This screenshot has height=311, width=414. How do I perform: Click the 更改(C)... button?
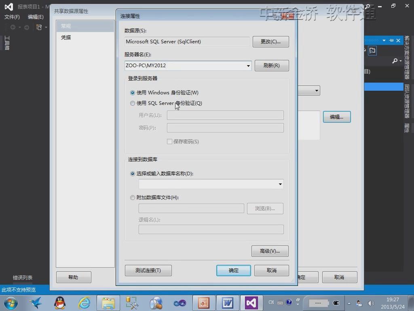click(270, 42)
